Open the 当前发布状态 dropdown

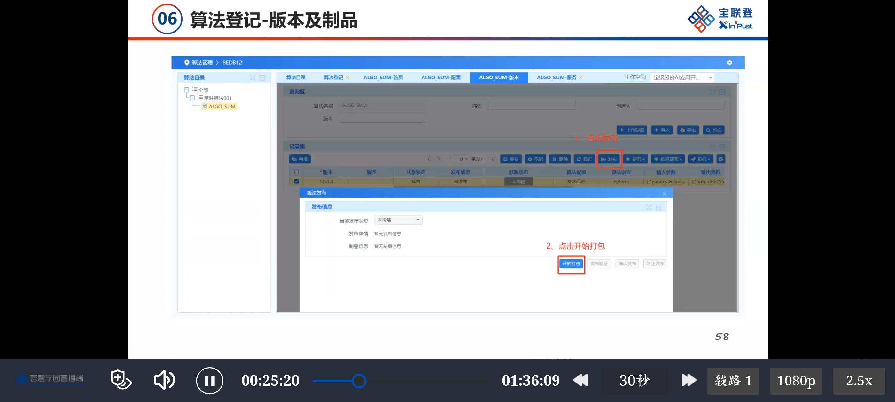(x=398, y=220)
